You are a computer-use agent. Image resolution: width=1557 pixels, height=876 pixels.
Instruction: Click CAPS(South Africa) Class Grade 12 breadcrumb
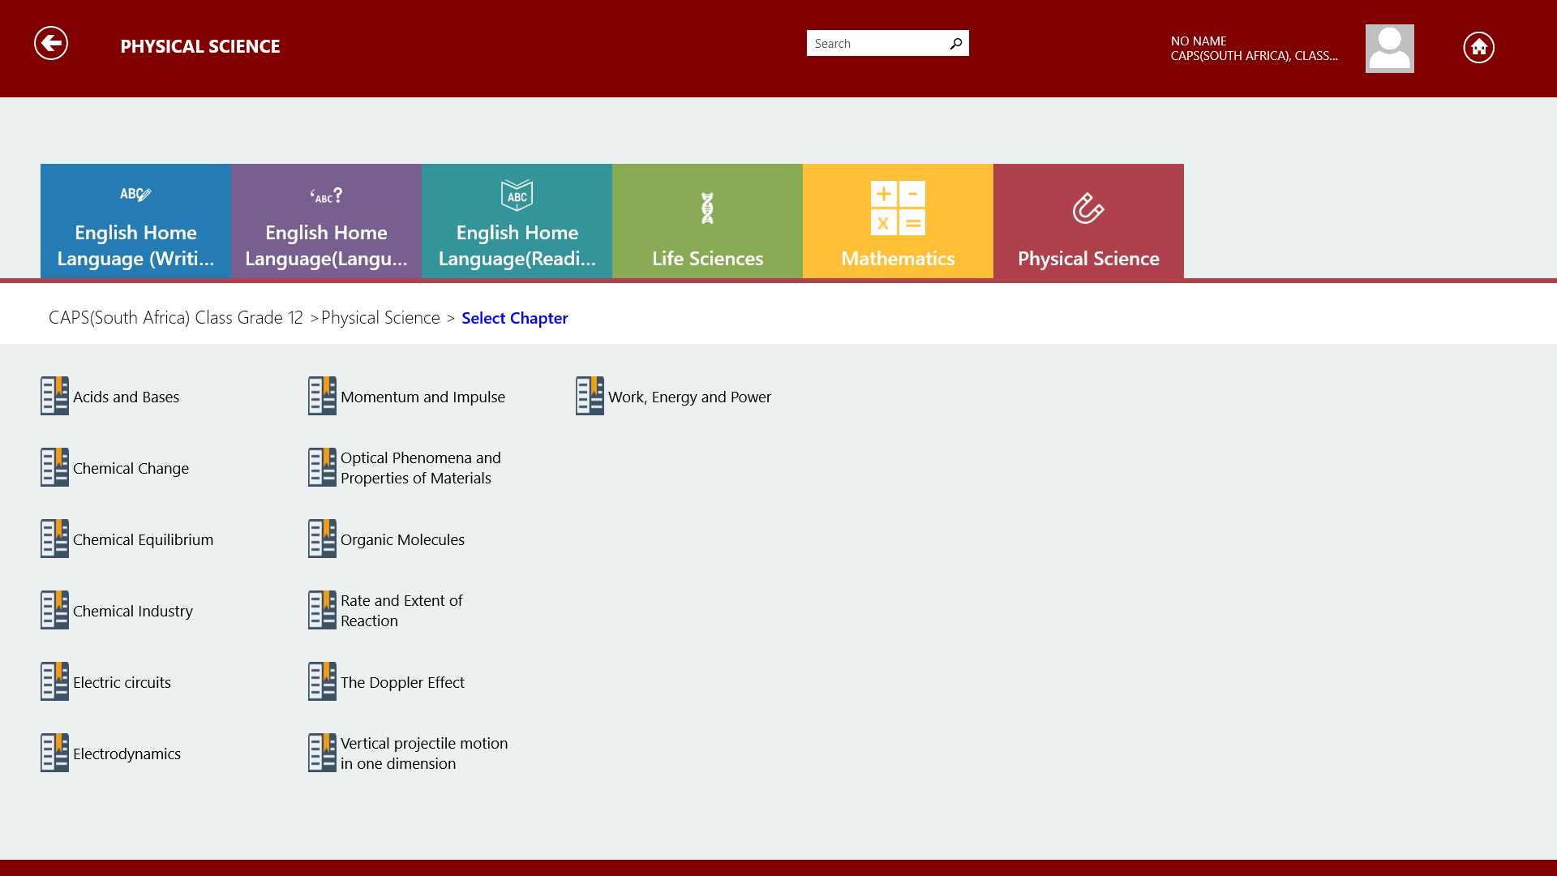(175, 318)
